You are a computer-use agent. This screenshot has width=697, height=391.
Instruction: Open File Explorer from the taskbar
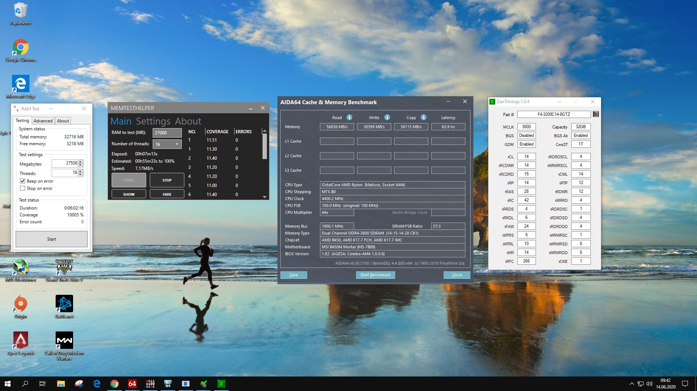pos(61,384)
